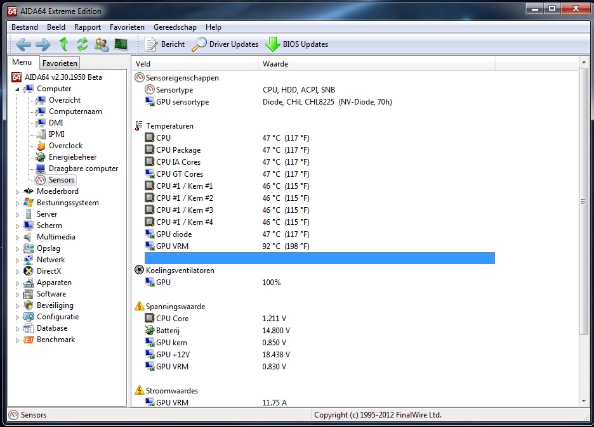
Task: Select the CPU Package temperature row
Action: click(x=319, y=150)
